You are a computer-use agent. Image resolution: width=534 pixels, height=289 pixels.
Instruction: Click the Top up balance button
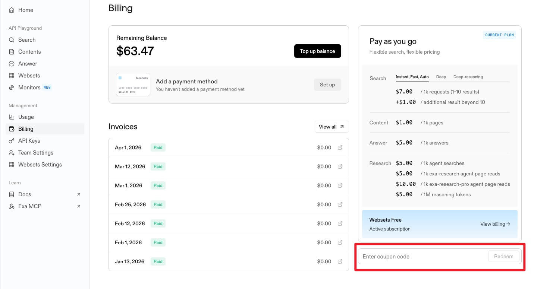tap(318, 51)
